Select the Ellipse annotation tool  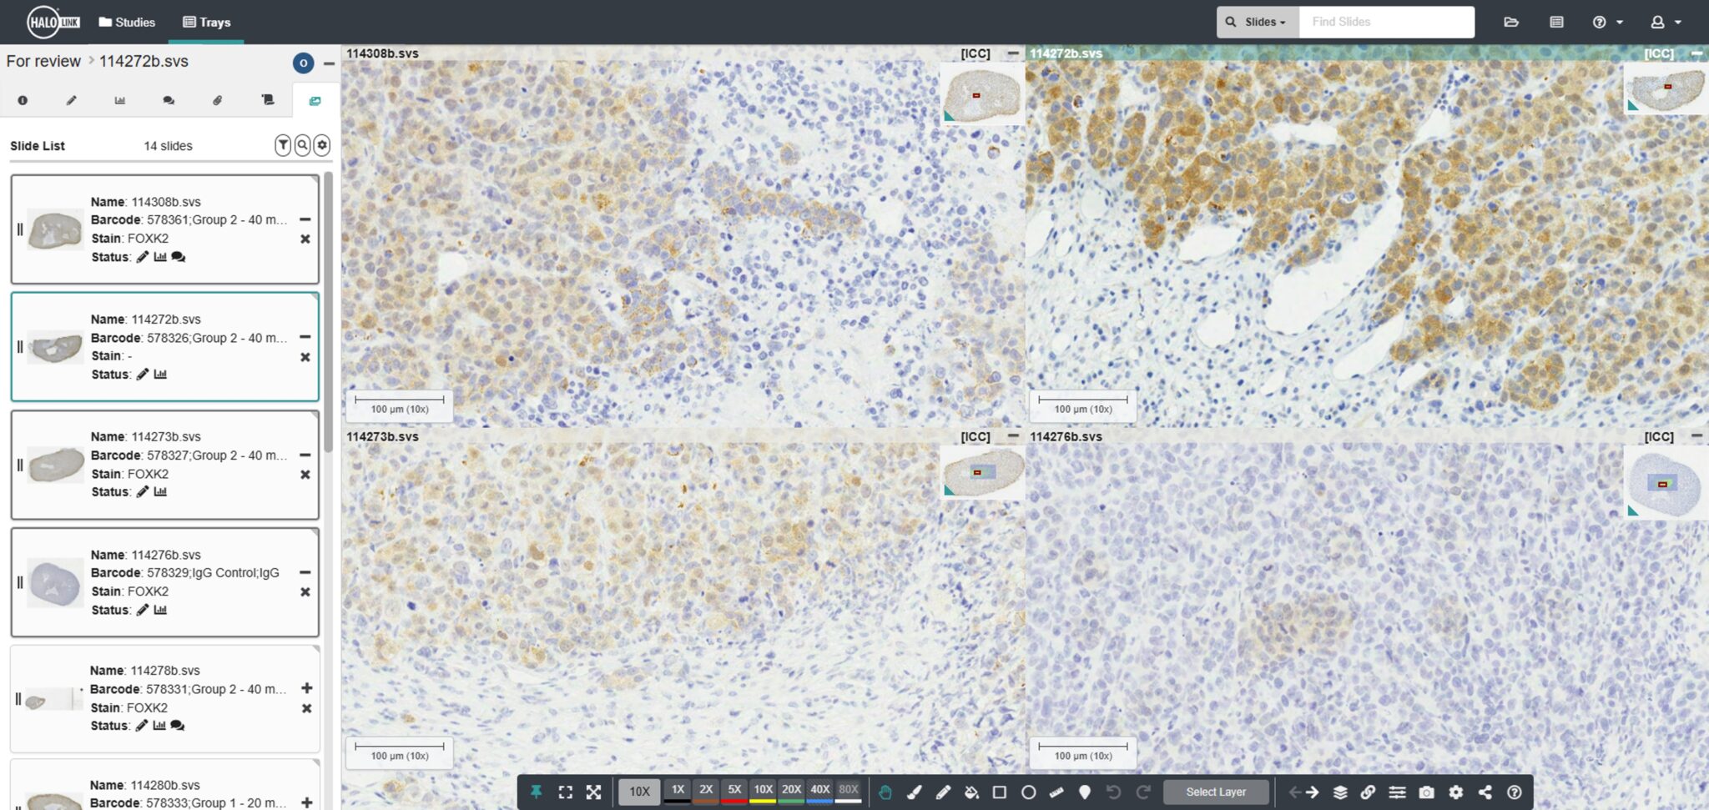point(1028,792)
